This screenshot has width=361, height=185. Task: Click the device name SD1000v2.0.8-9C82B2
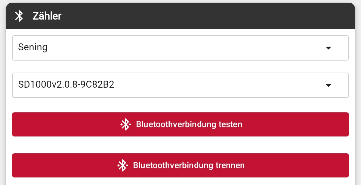pyautogui.click(x=66, y=85)
